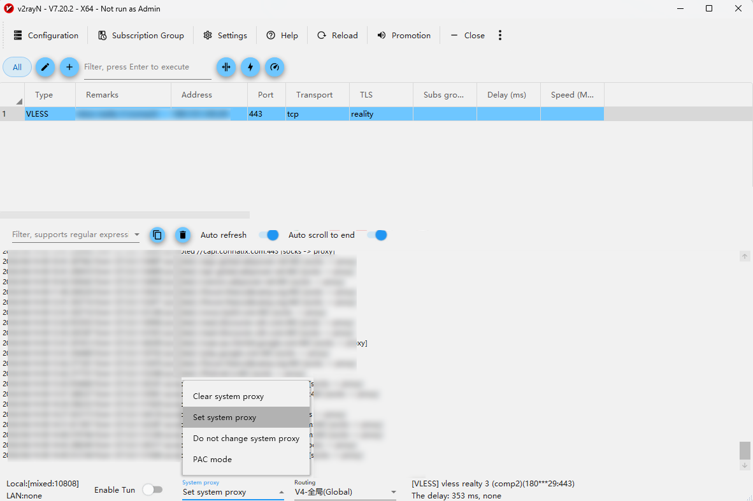The image size is (753, 501).
Task: Collapse the System proxy combo box
Action: 233,492
